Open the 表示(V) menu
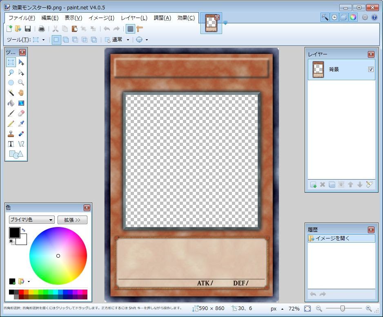The height and width of the screenshot is (317, 383). 73,18
